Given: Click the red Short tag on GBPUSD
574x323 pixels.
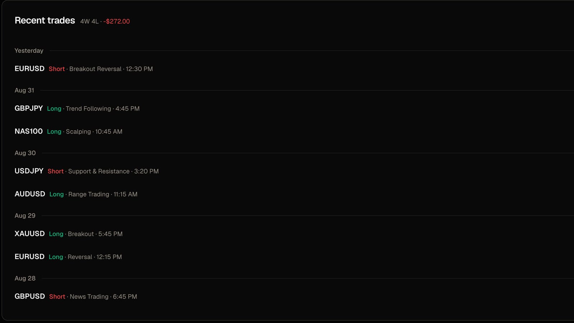Looking at the screenshot, I should tap(57, 297).
